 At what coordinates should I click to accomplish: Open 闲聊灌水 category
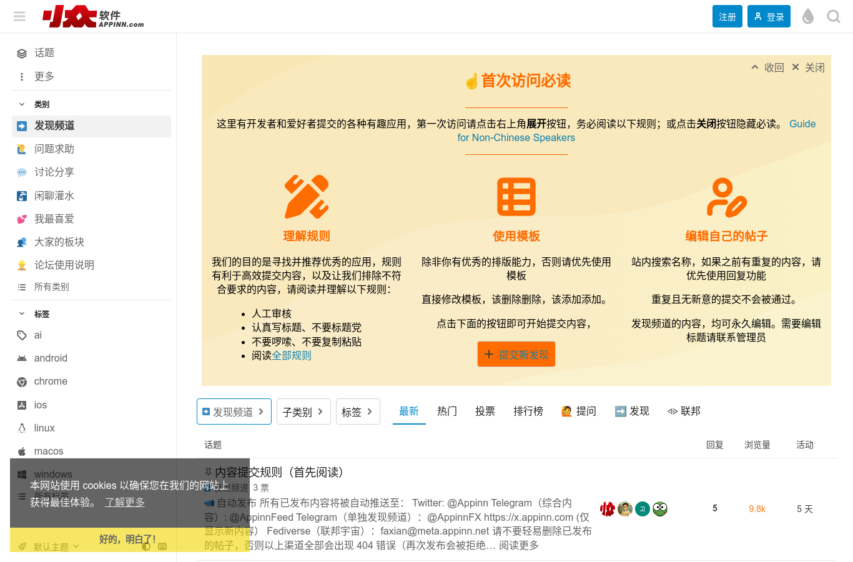(91, 196)
